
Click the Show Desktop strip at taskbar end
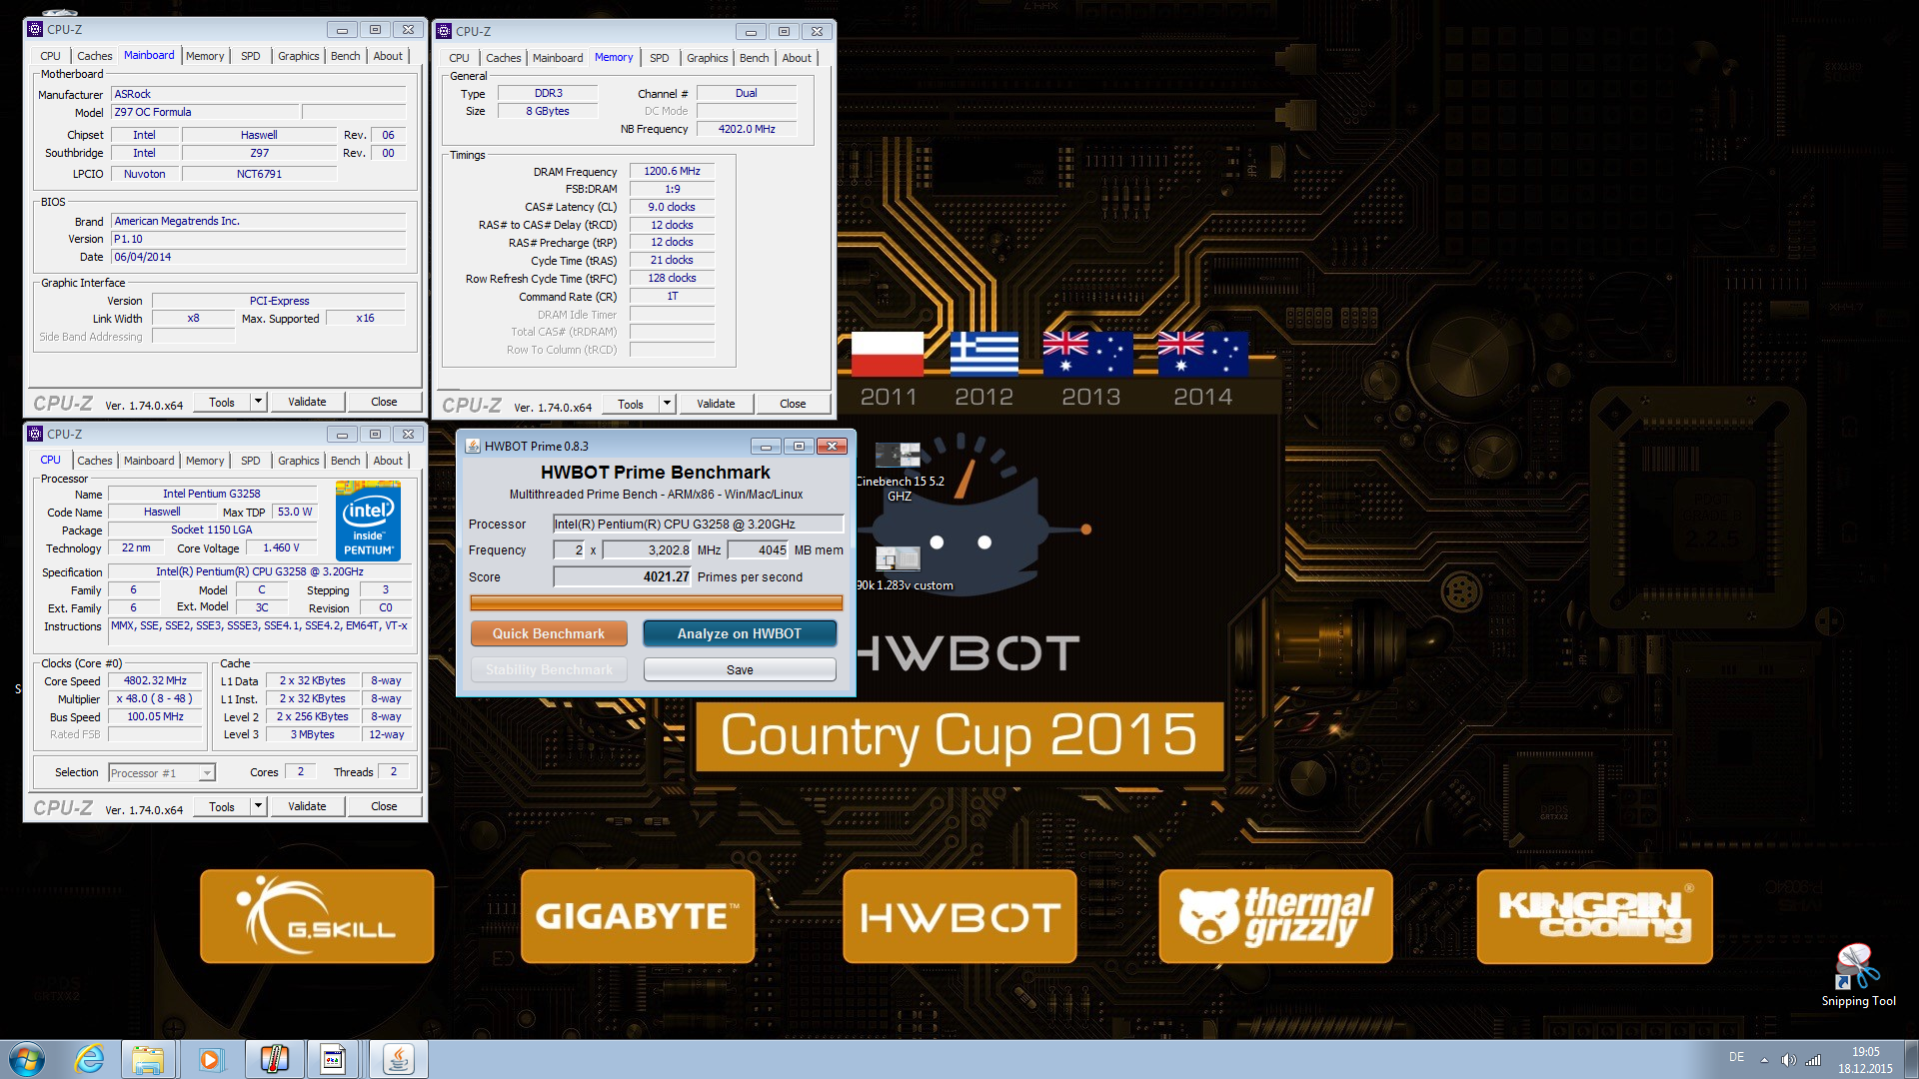1910,1059
